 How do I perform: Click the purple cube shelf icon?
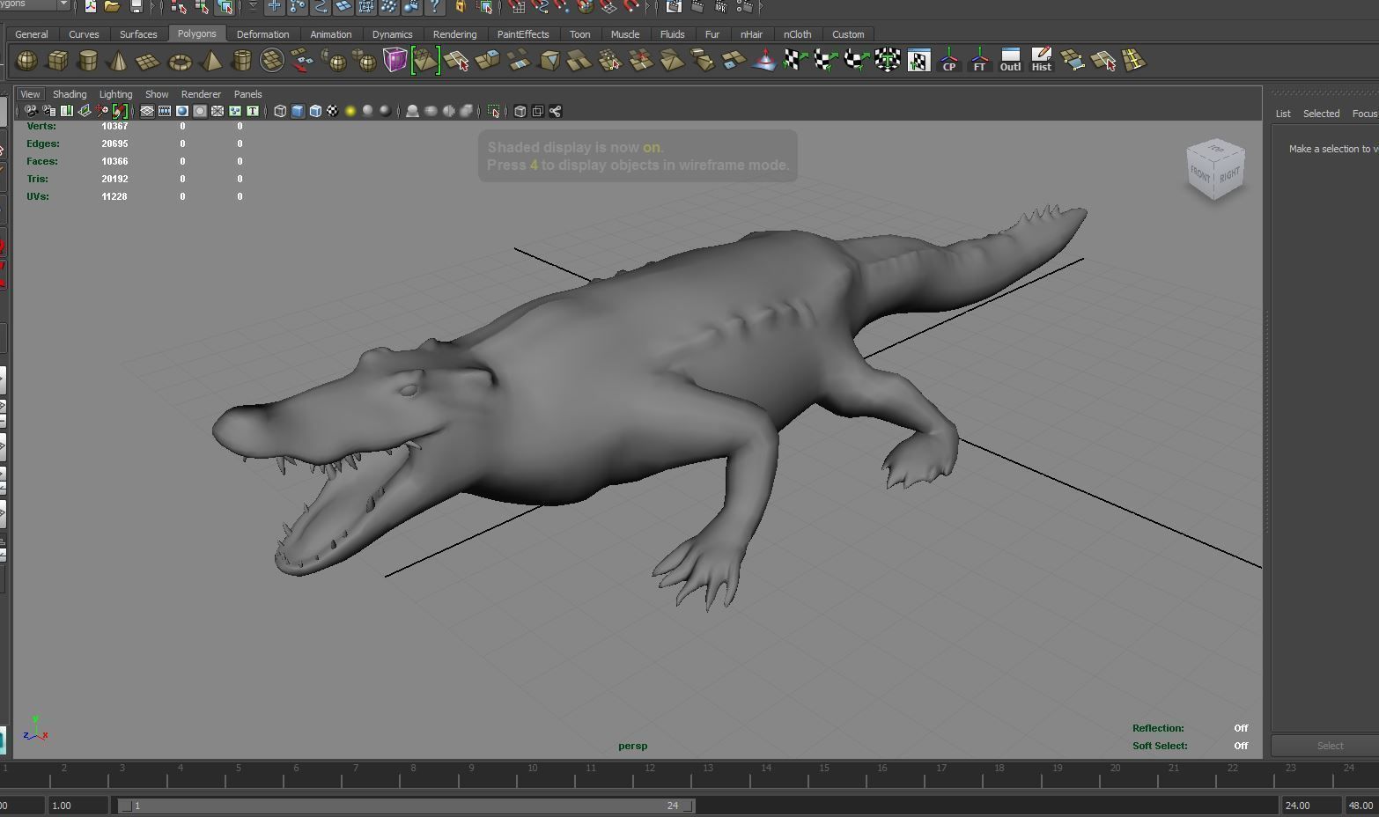(395, 60)
